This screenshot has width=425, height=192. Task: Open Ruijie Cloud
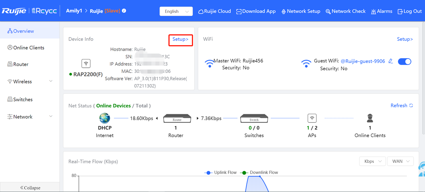point(214,11)
